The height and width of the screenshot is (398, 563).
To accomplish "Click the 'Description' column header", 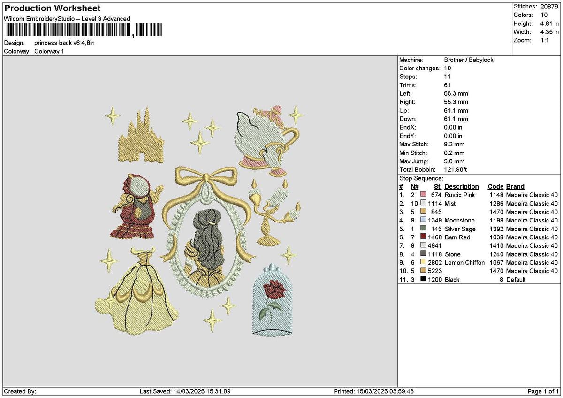I will click(x=462, y=187).
